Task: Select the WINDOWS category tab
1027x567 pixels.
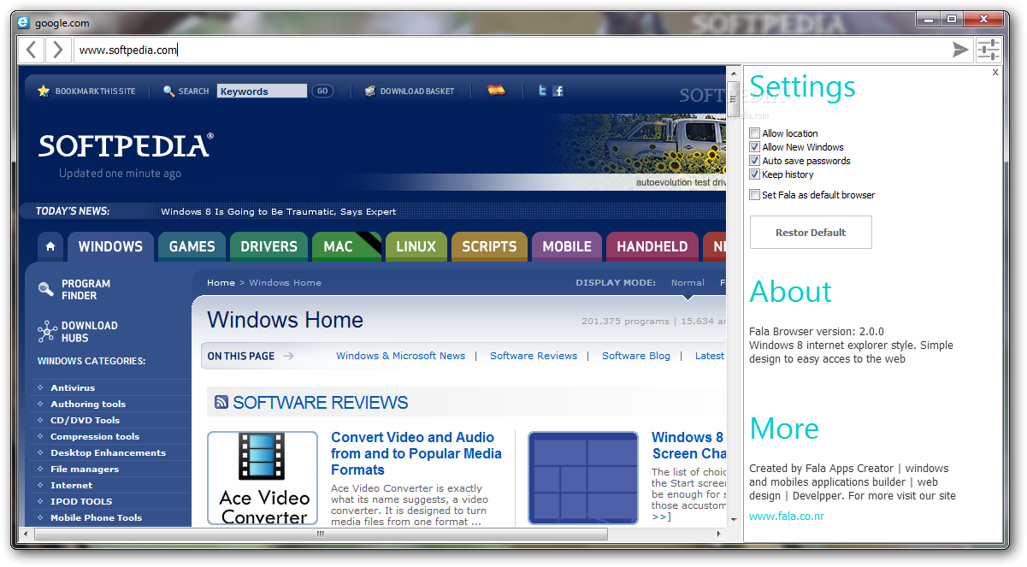Action: point(110,246)
